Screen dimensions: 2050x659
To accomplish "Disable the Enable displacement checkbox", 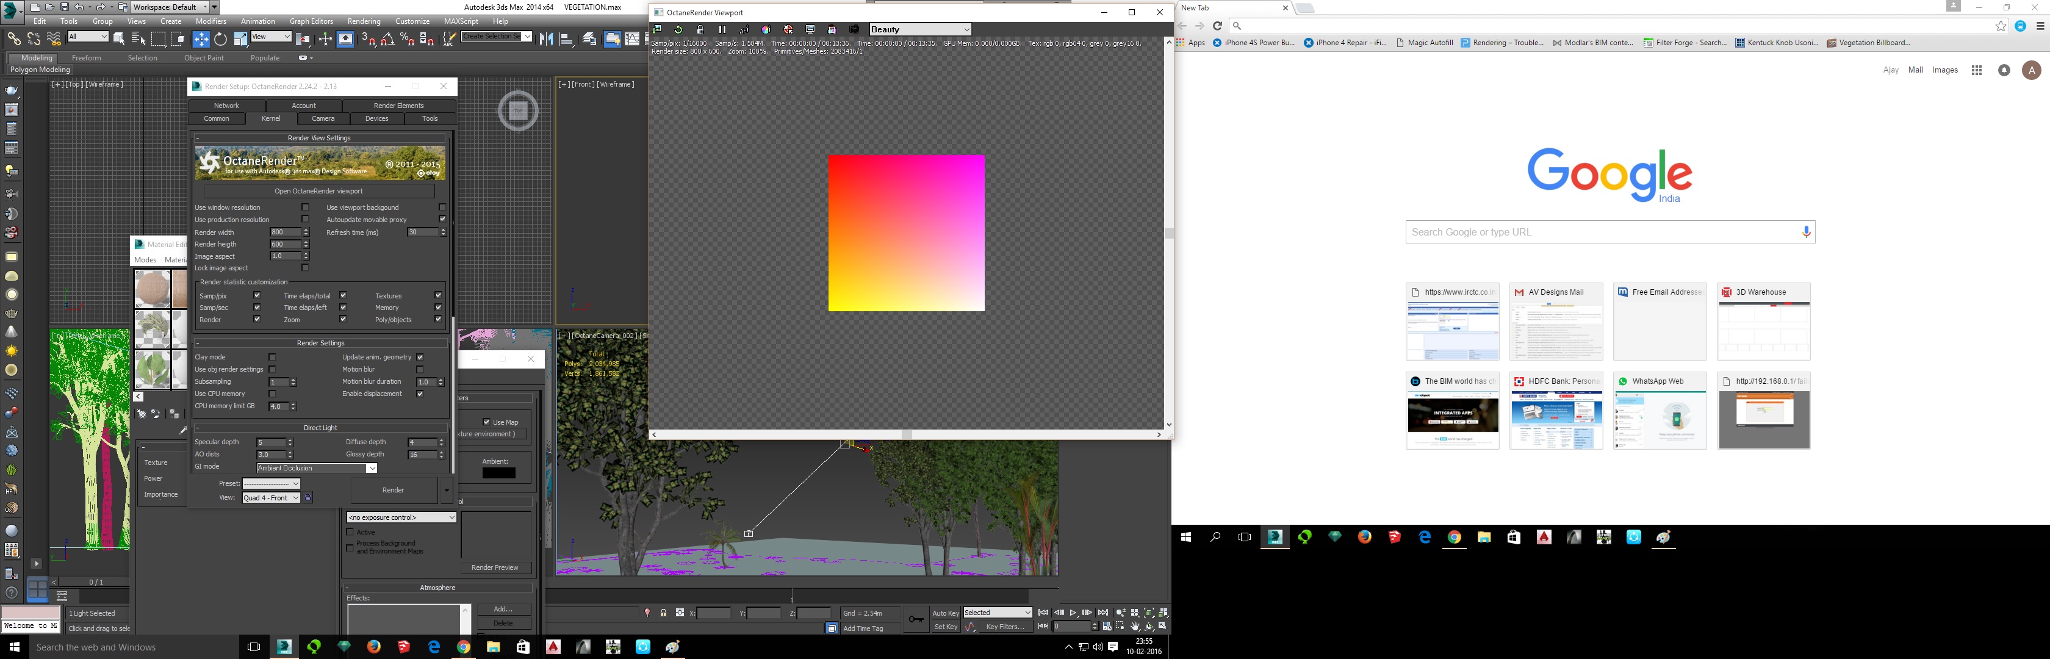I will [420, 394].
